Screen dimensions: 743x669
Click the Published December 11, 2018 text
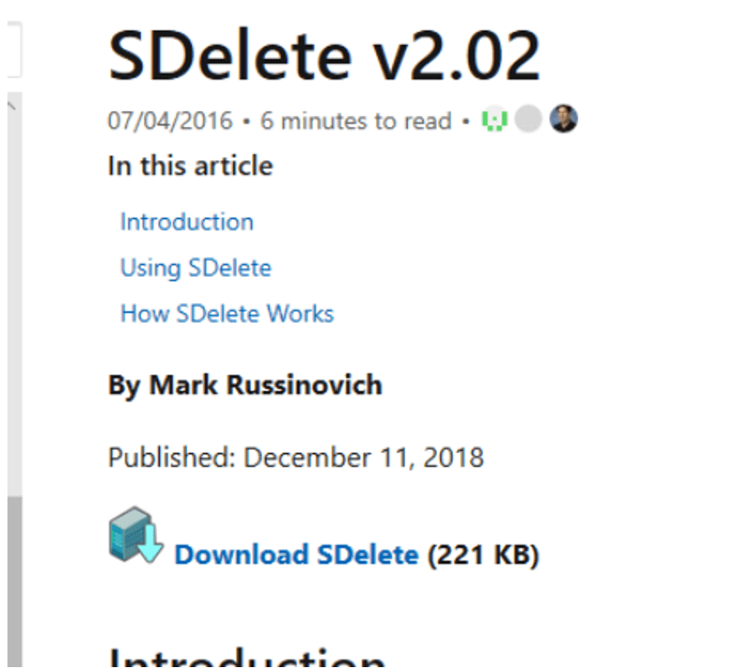[296, 458]
